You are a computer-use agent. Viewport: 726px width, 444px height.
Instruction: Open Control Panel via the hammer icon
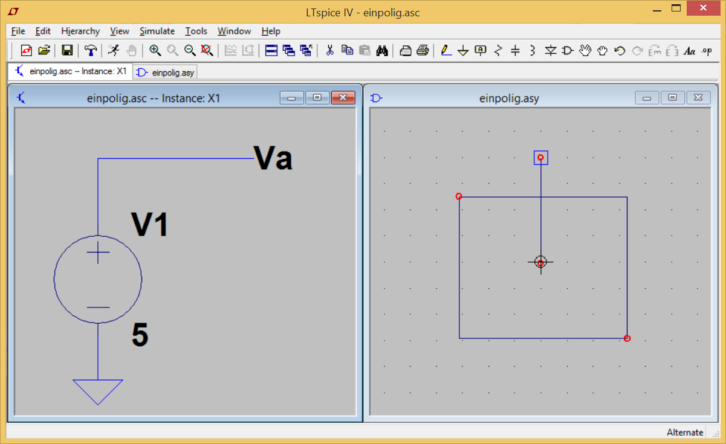click(x=91, y=51)
